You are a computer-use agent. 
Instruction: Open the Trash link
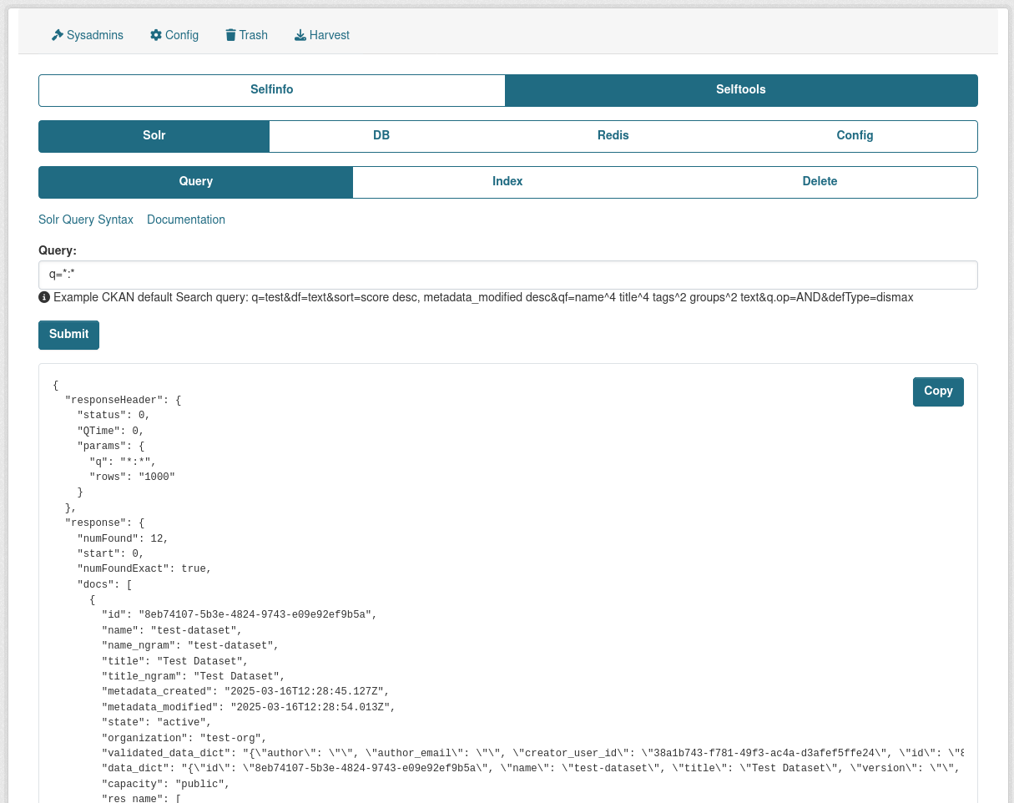(x=246, y=35)
